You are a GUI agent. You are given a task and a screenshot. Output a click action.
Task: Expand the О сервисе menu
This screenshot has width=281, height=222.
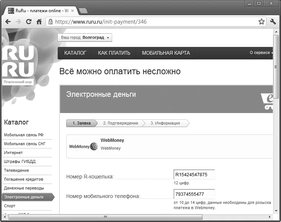coord(261,53)
